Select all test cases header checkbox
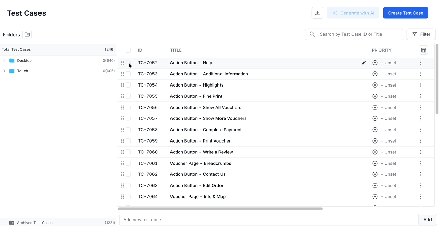 (x=128, y=50)
